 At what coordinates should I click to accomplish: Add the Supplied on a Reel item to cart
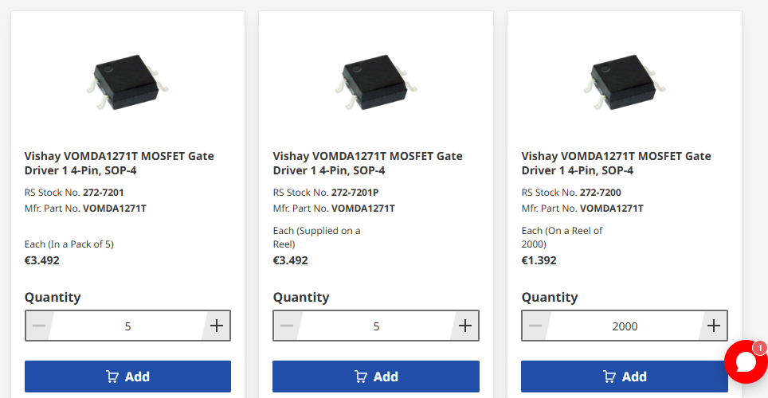(376, 377)
